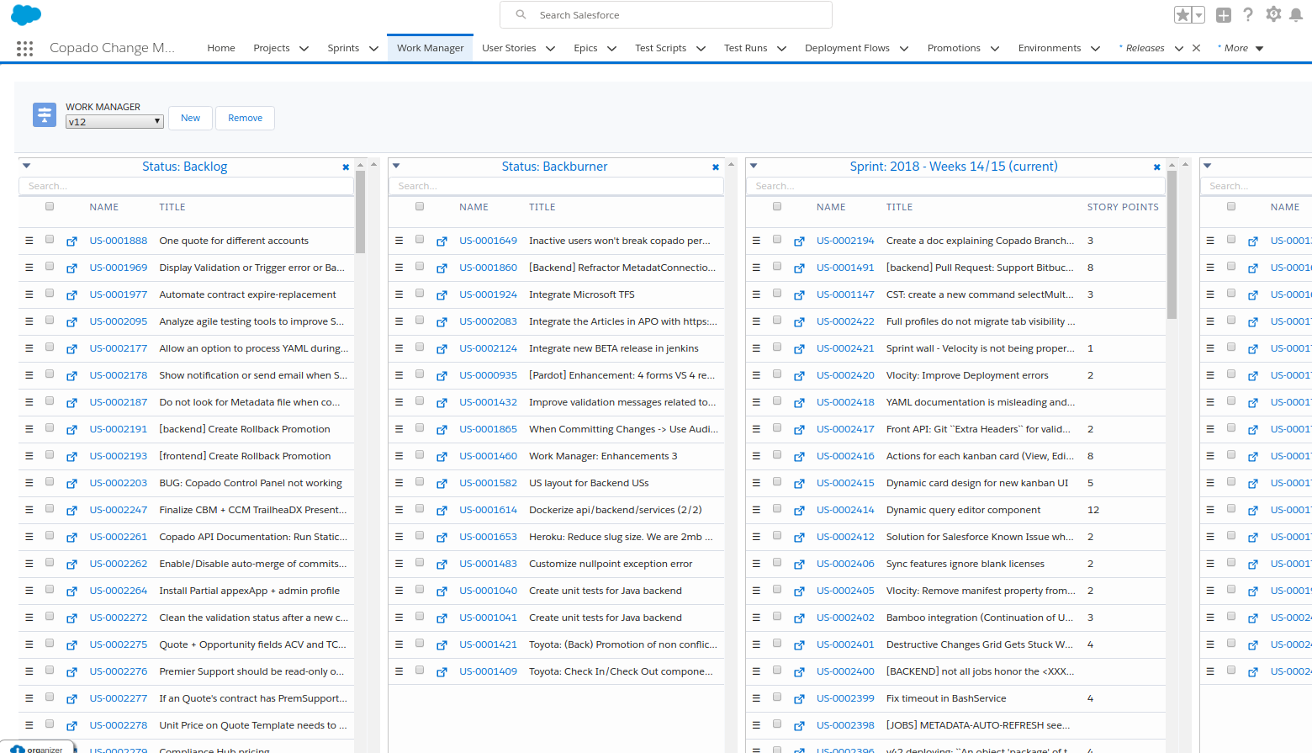
Task: Select all checkbox in Backlog panel header
Action: point(50,206)
